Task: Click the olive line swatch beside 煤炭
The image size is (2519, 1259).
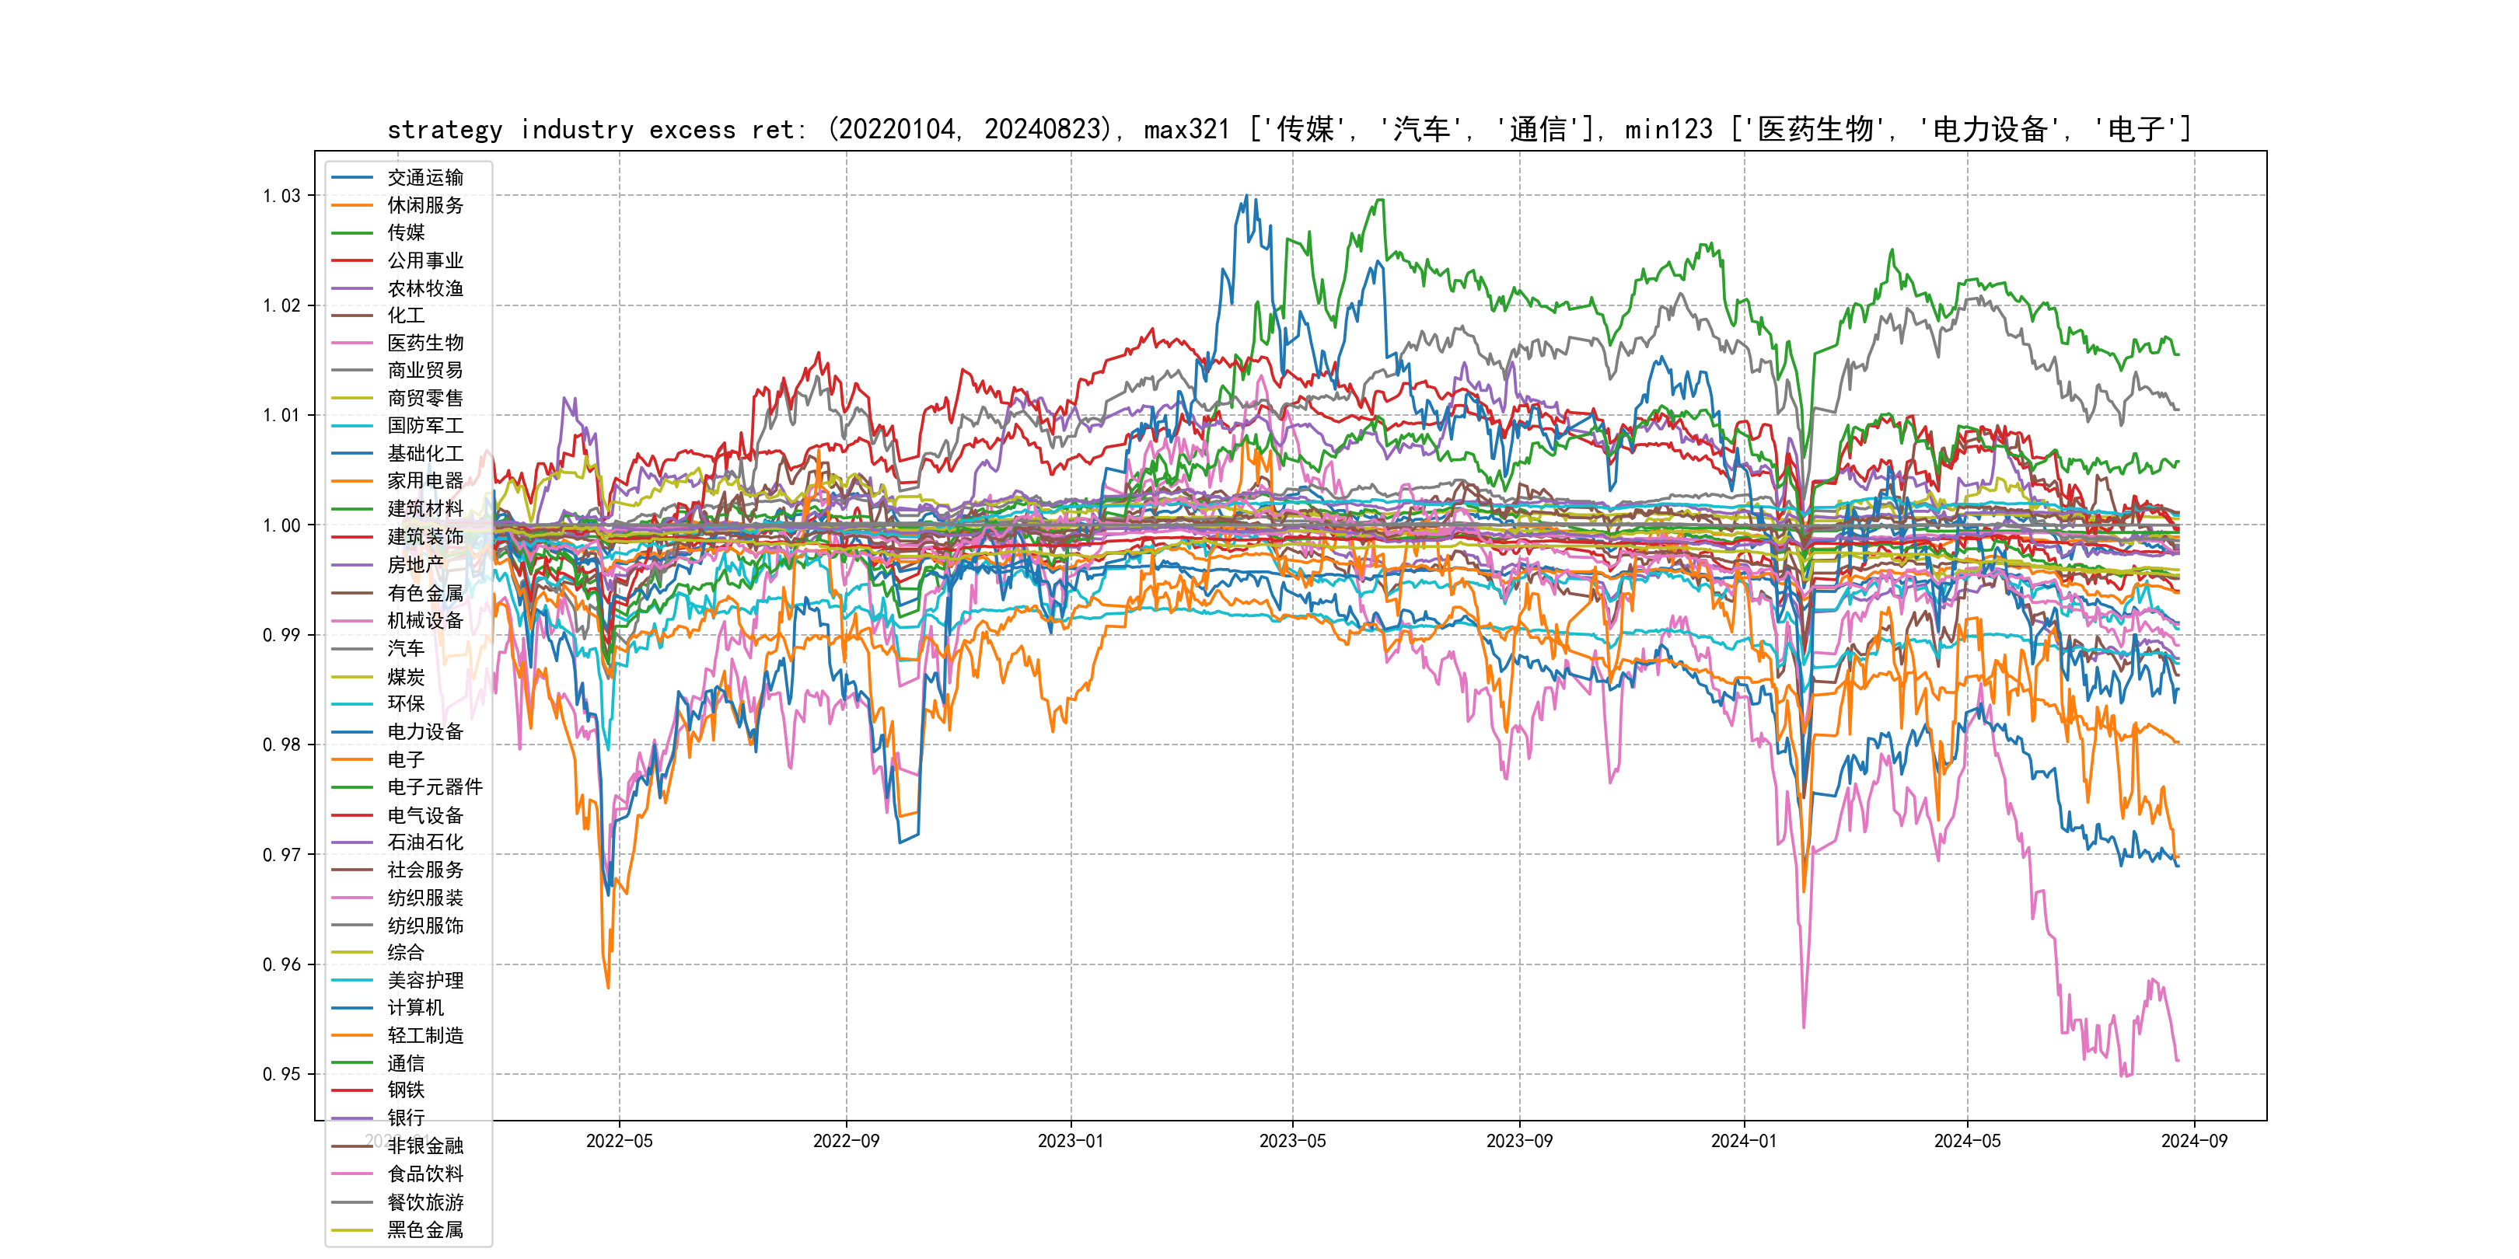Action: tap(352, 676)
